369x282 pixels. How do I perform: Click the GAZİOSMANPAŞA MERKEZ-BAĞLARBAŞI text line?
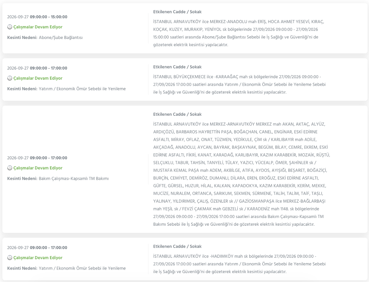pos(239,201)
